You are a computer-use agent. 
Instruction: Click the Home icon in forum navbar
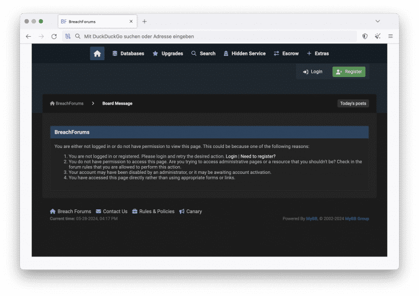click(97, 54)
